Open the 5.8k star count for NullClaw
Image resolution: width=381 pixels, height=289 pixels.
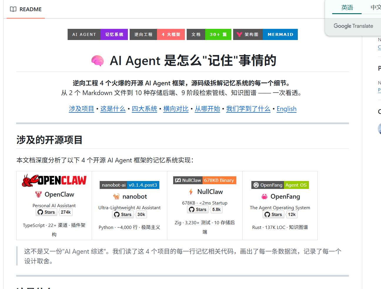point(216,210)
